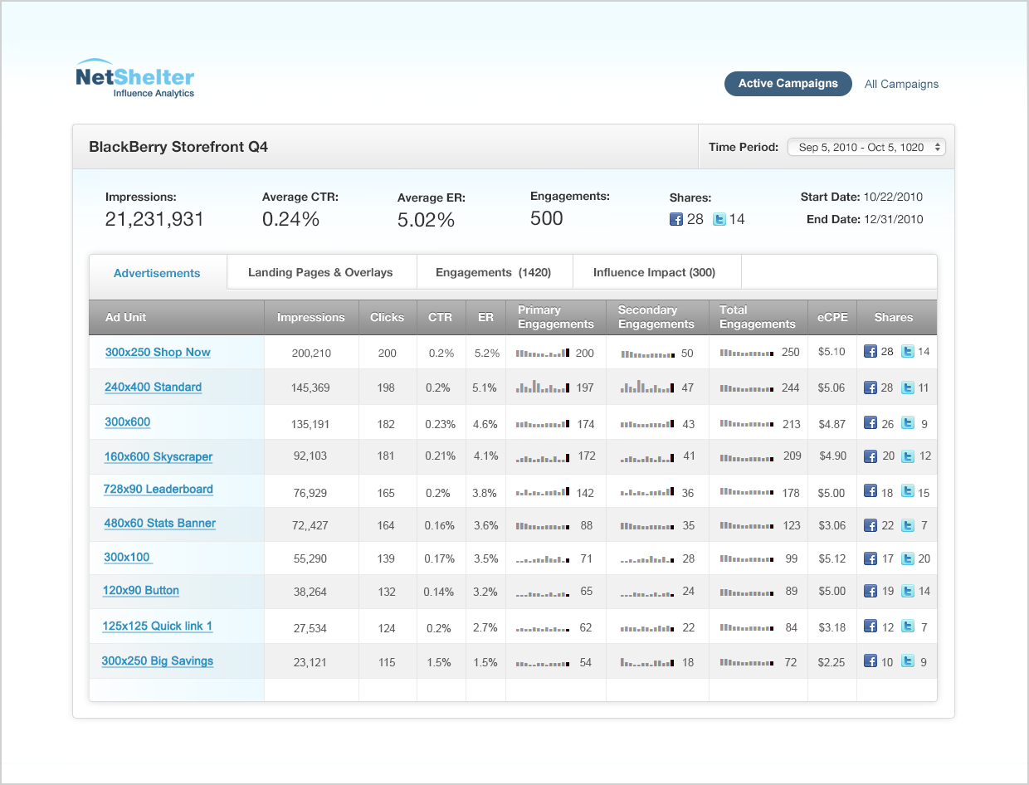Open the 125x125 Quick link 1 ad unit
This screenshot has height=785, width=1029.
[x=158, y=626]
